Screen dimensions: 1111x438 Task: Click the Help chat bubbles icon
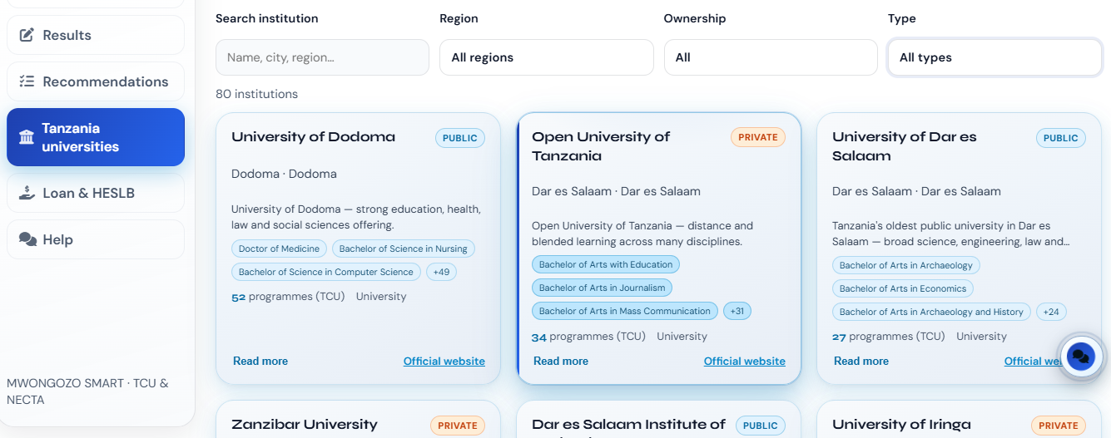(x=27, y=239)
